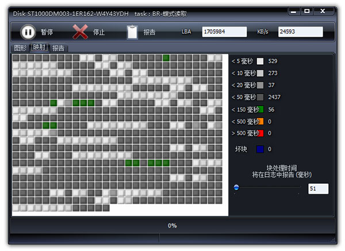Click the green < 150 毫秒 swatch
This screenshot has width=345, height=251.
pyautogui.click(x=260, y=109)
